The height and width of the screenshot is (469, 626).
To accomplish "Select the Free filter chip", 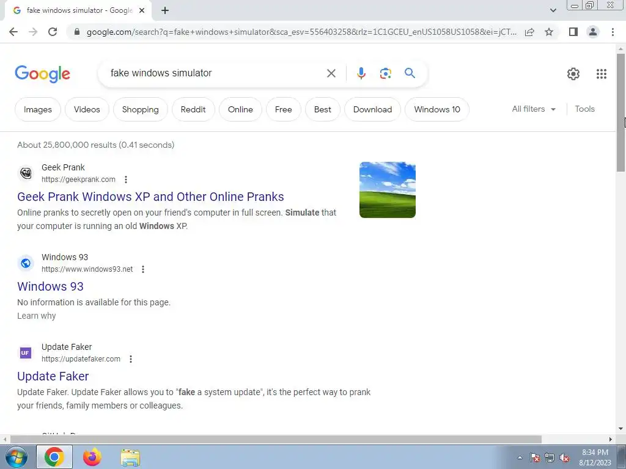I will (284, 109).
